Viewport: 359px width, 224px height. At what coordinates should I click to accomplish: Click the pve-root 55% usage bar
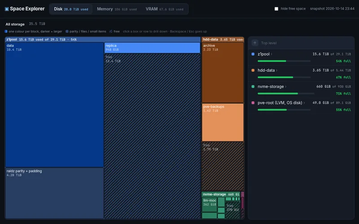pos(284,110)
